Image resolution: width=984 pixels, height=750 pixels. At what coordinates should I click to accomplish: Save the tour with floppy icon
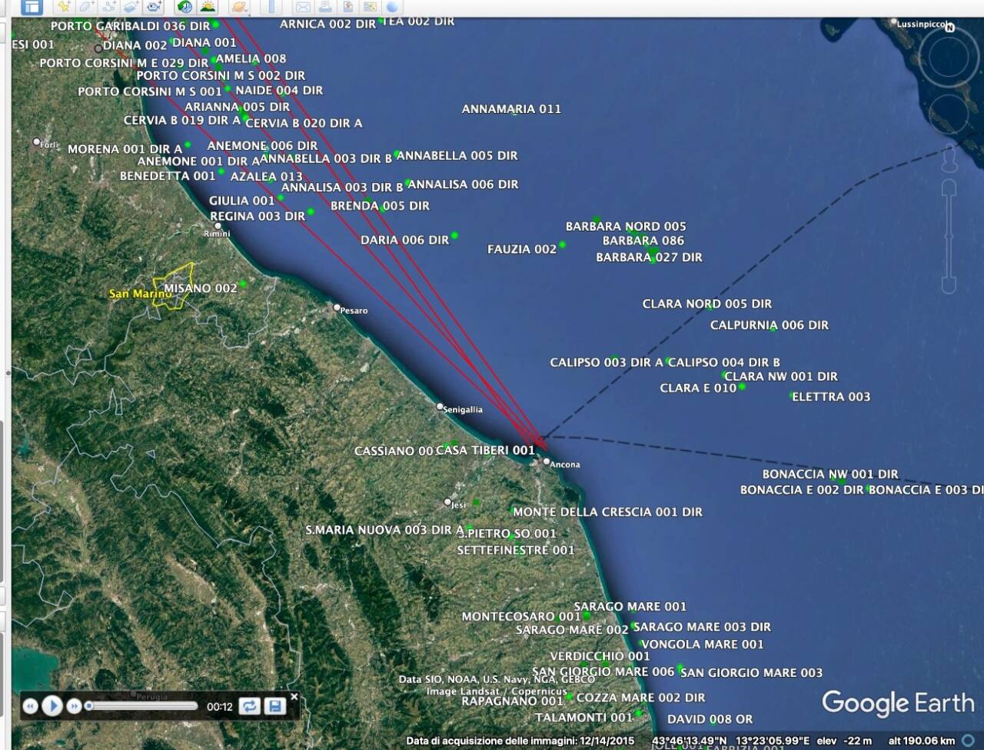(x=274, y=705)
